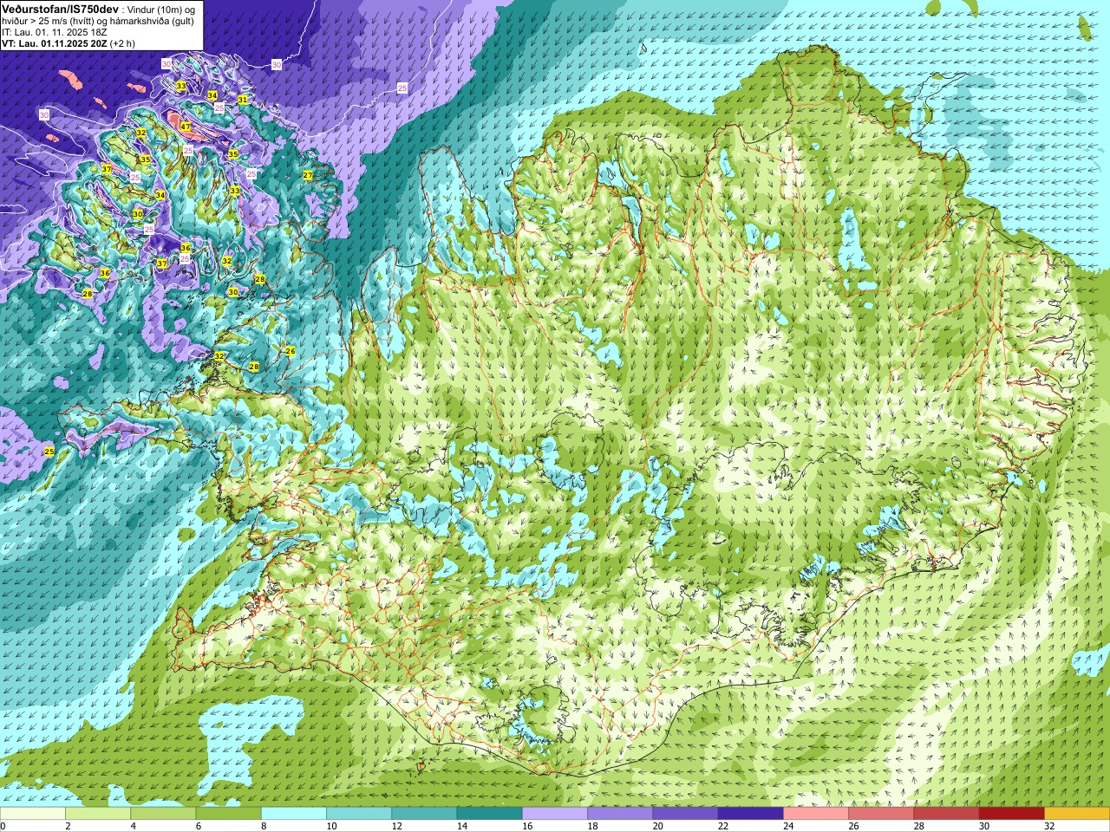This screenshot has height=832, width=1110.
Task: Click the '12' legend scale label
Action: pos(397,826)
